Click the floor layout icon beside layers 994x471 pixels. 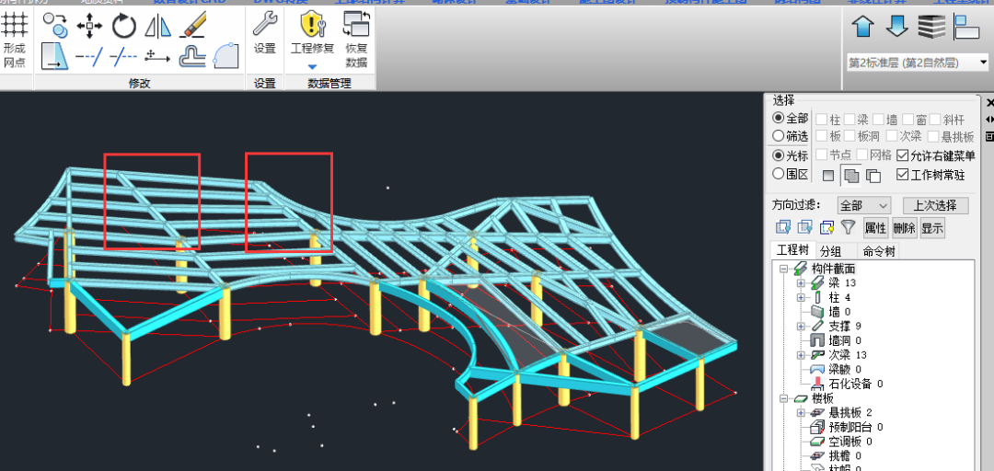pos(966,27)
